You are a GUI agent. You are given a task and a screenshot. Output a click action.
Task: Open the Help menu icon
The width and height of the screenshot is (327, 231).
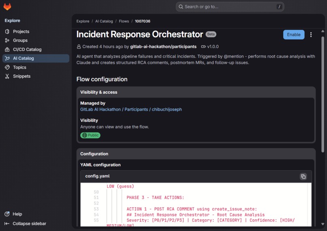pos(7,214)
